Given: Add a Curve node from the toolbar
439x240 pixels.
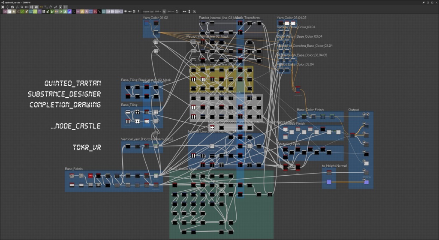Looking at the screenshot, I should point(22,12).
